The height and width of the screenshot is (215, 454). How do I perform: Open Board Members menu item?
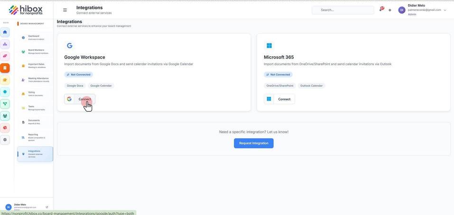[x=35, y=52]
